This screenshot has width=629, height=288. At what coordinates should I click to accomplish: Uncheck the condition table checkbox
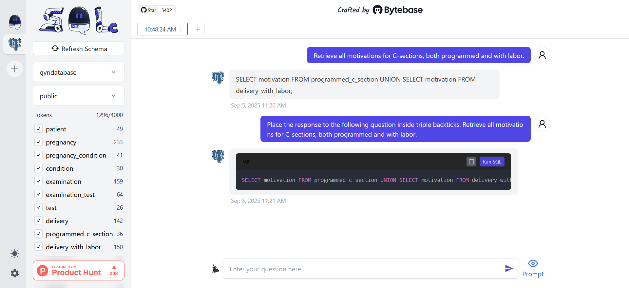pyautogui.click(x=39, y=168)
